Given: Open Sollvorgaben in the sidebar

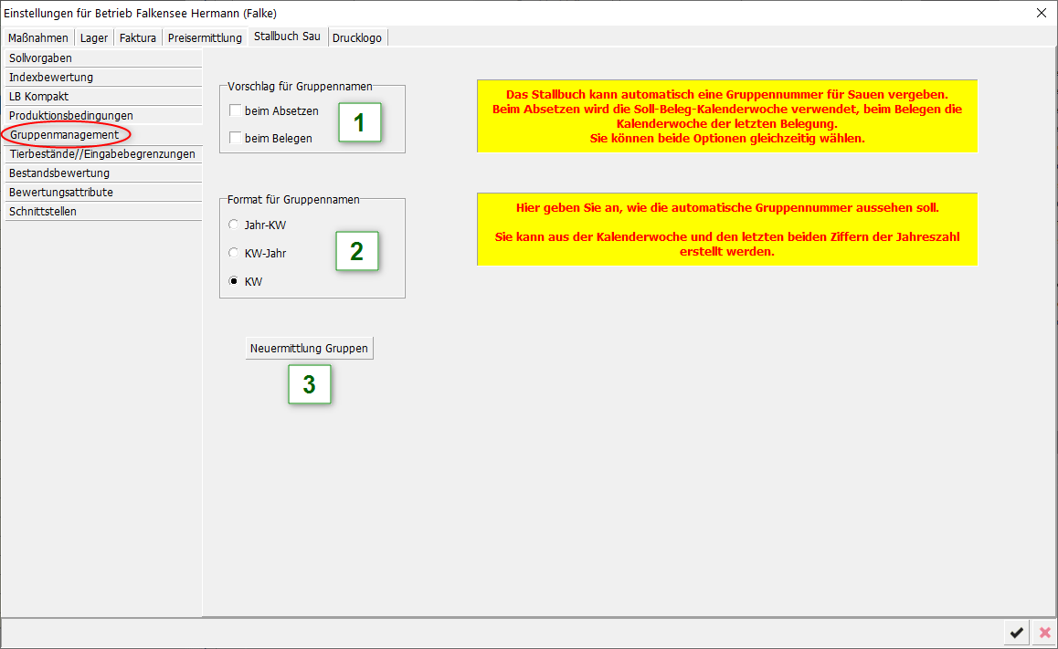Looking at the screenshot, I should pos(40,58).
